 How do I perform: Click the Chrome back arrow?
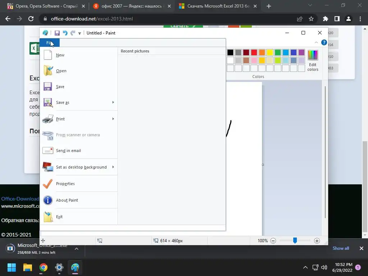(8, 19)
